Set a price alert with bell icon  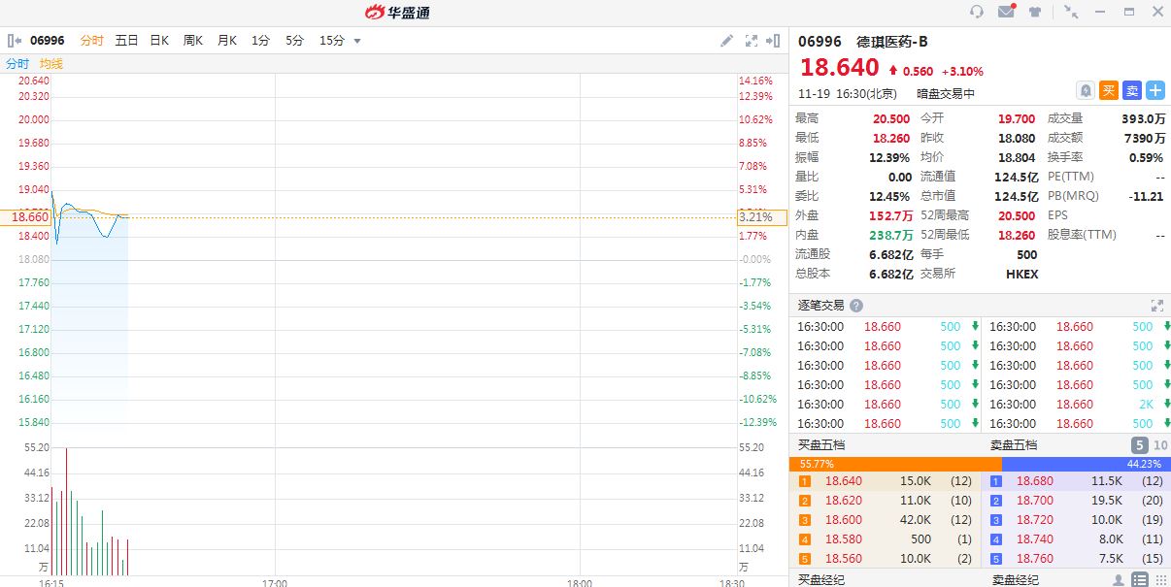point(1086,90)
